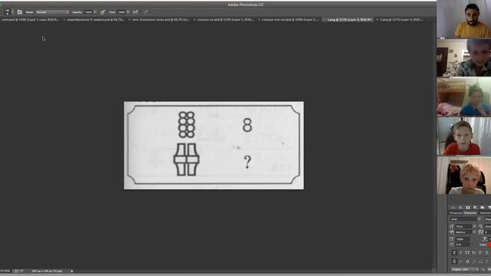Click the standard ligatures fi icon
This screenshot has width=491, height=276.
pyautogui.click(x=454, y=261)
